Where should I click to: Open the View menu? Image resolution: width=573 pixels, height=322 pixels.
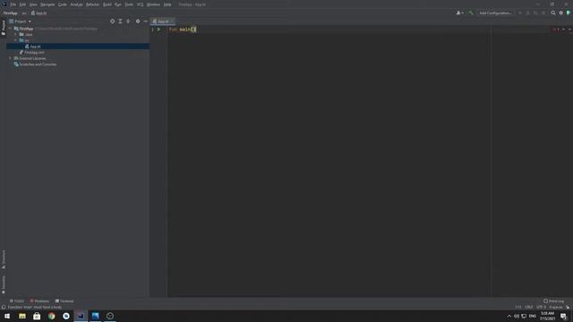click(x=33, y=4)
